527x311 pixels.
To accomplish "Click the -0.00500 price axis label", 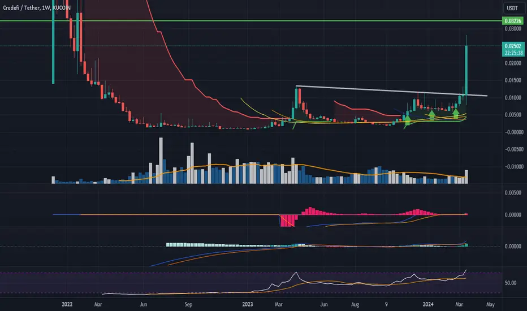I will (x=513, y=149).
